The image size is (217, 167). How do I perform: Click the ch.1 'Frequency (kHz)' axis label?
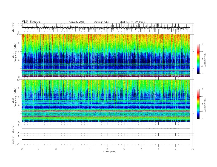coord(15,52)
